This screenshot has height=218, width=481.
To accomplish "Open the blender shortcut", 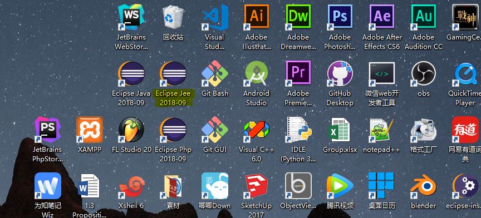I will tap(423, 186).
